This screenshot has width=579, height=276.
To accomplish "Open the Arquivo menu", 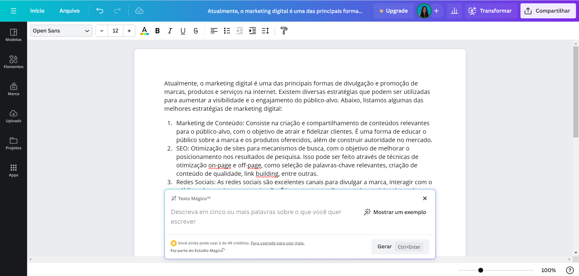I will (69, 11).
